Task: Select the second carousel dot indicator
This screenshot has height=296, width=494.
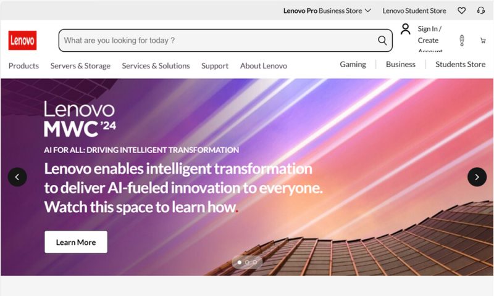Action: (247, 262)
